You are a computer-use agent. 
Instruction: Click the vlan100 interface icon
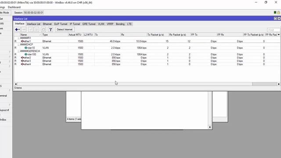click(x=26, y=54)
